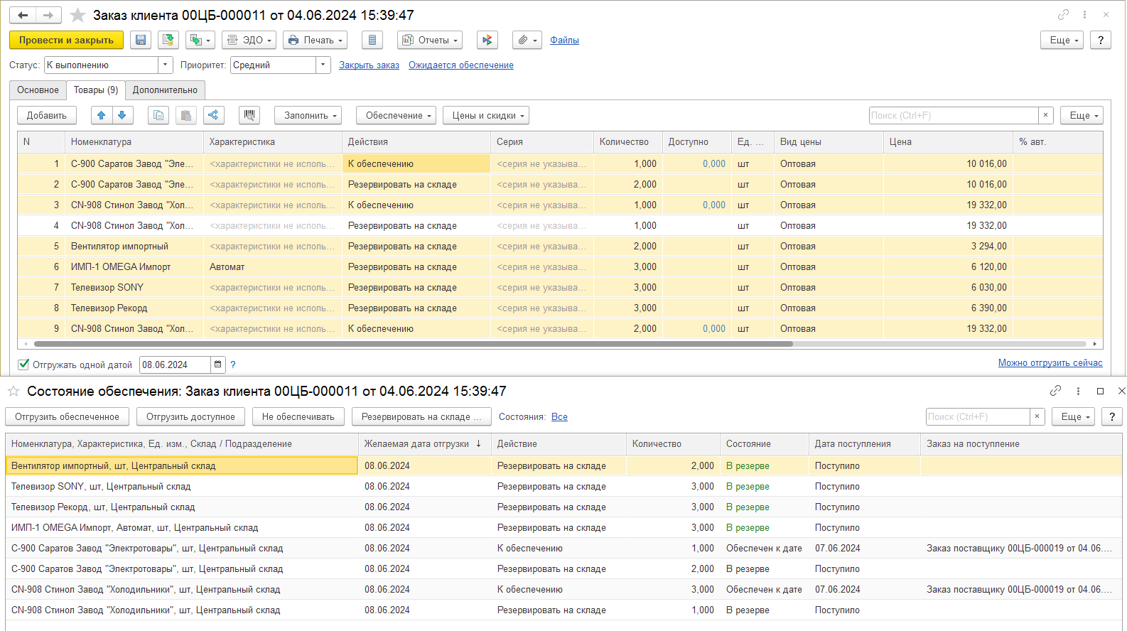Copy selected rows icon
The height and width of the screenshot is (631, 1127).
coord(158,115)
